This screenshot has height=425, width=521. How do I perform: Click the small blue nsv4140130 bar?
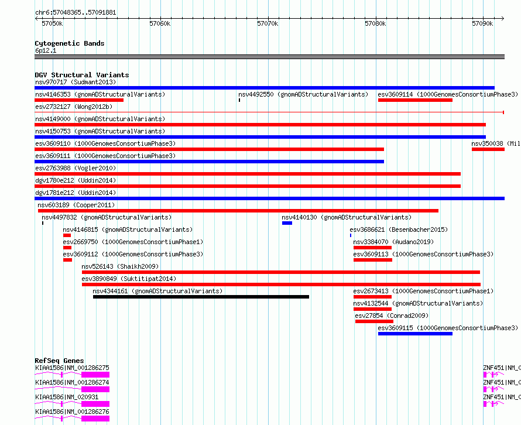[287, 223]
